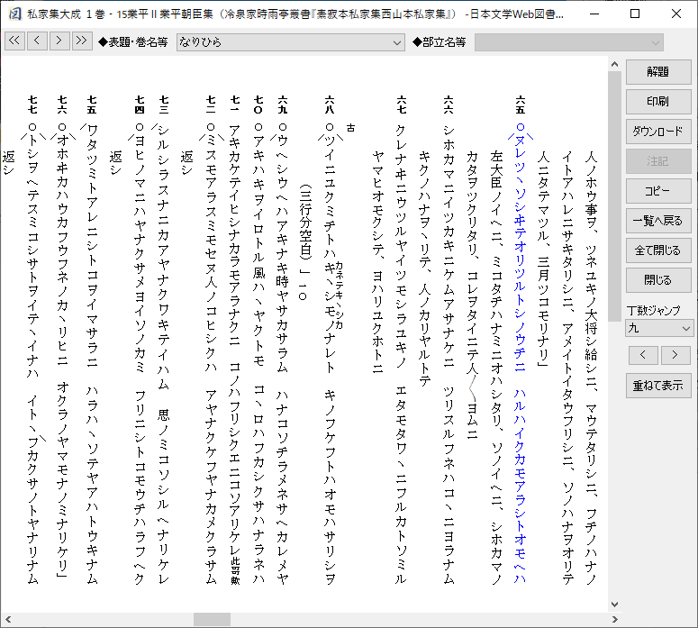Click poem number 七〇
This screenshot has width=698, height=628.
click(258, 105)
